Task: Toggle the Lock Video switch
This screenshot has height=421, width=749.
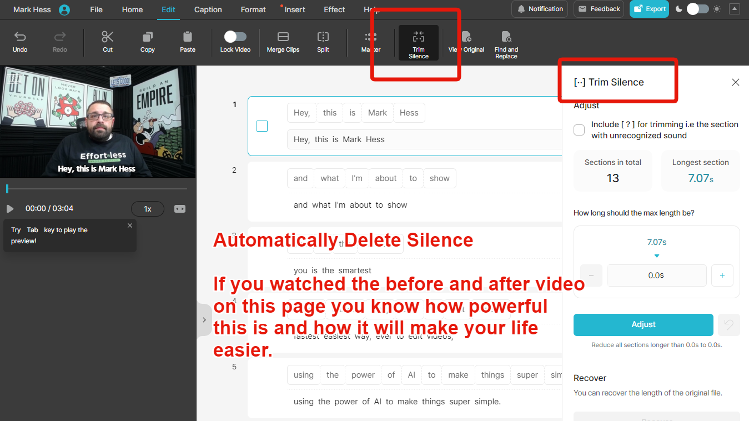Action: pos(235,37)
